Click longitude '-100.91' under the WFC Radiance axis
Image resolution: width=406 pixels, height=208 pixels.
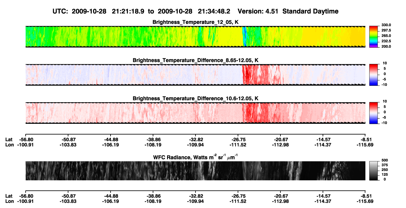(25, 201)
